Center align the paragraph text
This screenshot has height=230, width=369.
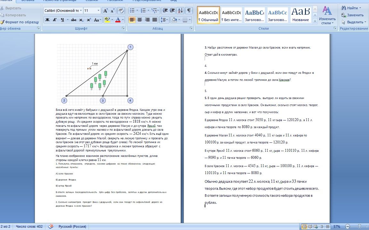[x=140, y=20]
